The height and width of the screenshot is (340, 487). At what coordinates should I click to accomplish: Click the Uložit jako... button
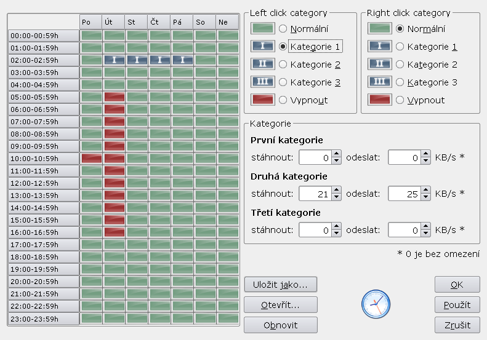point(281,285)
